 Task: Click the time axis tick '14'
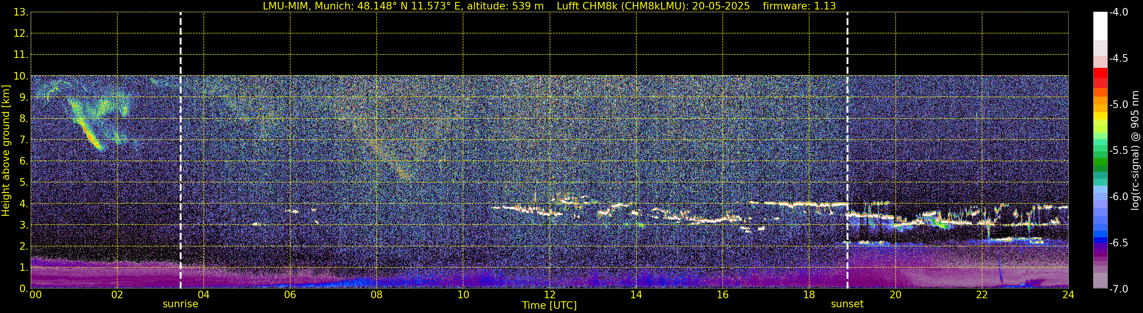point(636,295)
